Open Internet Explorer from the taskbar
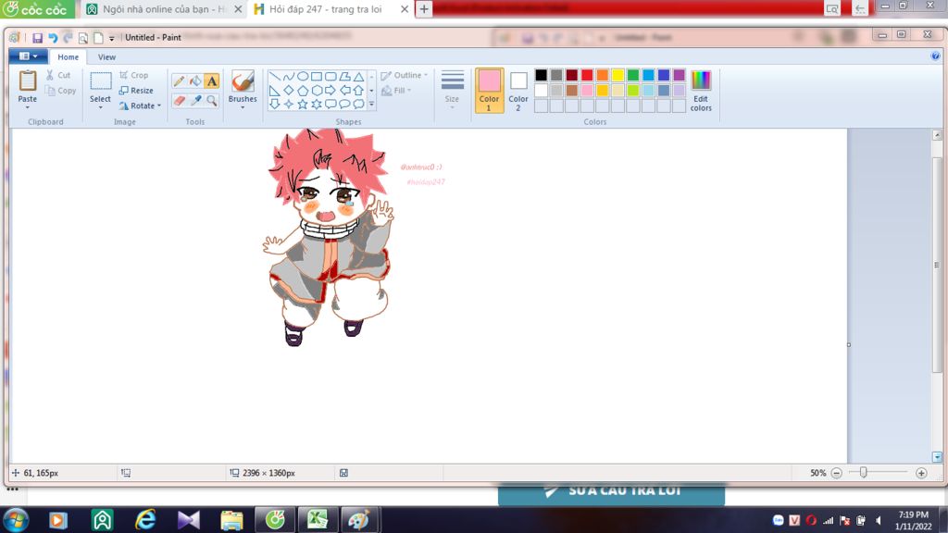 [145, 520]
